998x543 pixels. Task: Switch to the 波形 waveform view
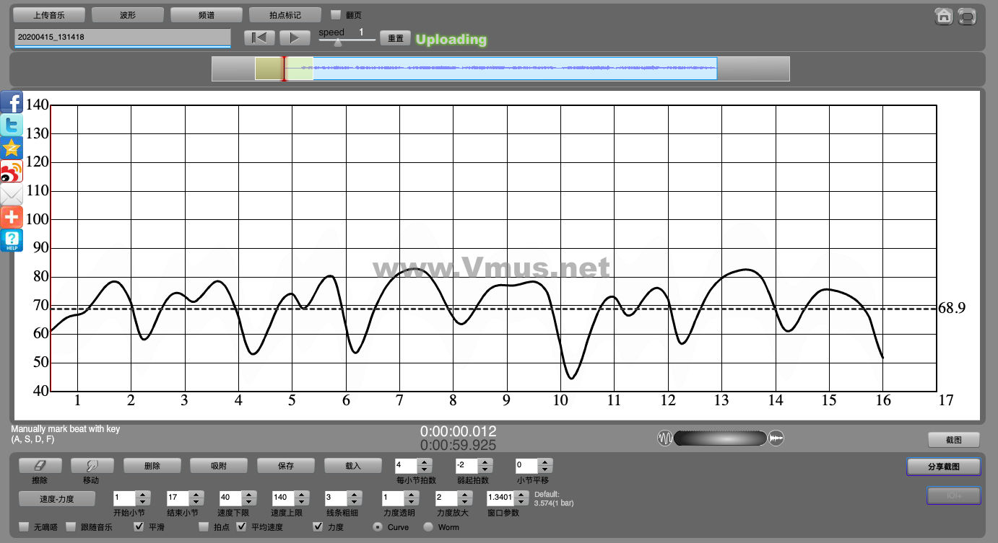pyautogui.click(x=128, y=14)
